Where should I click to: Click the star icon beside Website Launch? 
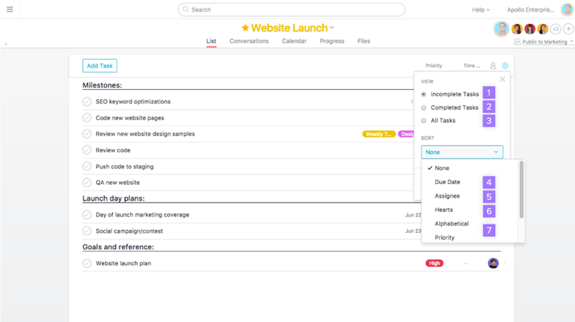pos(246,27)
